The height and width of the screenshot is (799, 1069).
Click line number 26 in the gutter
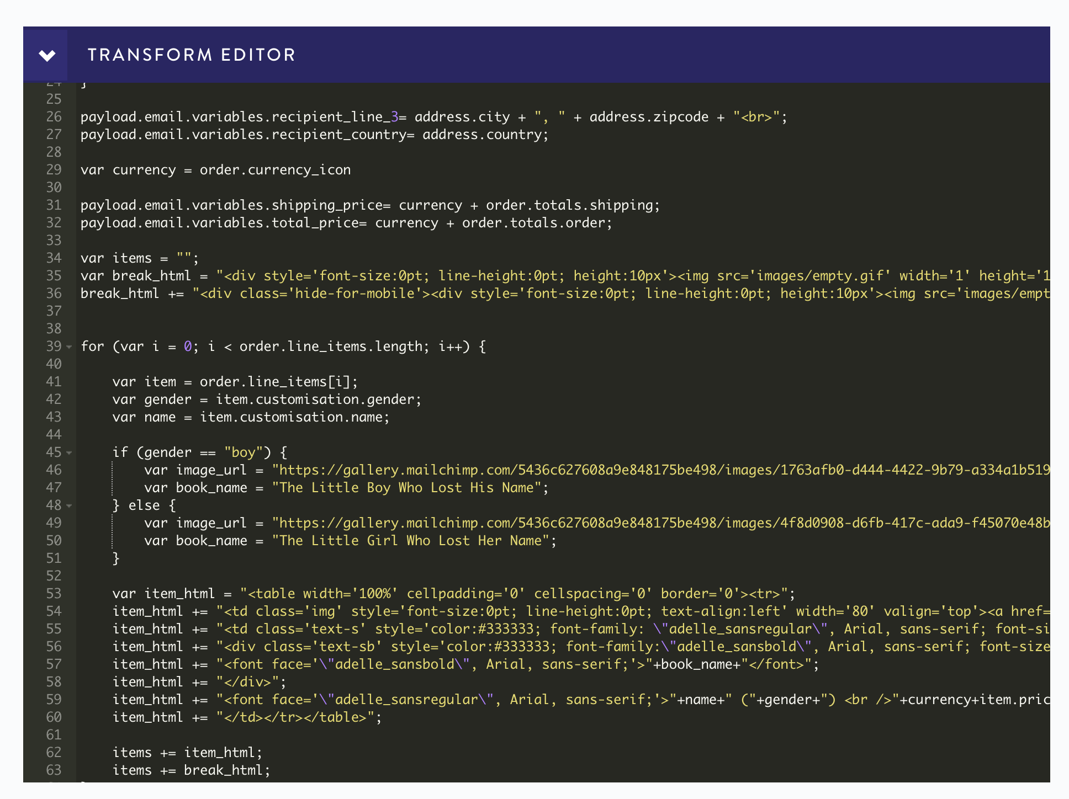54,117
